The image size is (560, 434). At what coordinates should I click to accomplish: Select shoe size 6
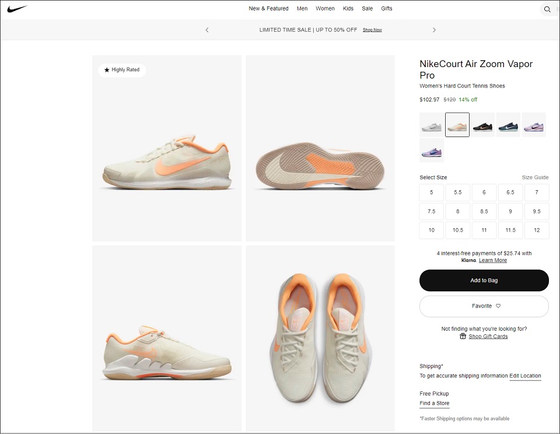point(484,192)
